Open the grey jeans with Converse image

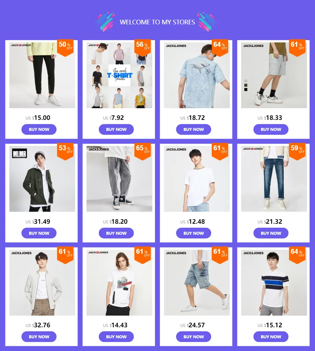coord(119,179)
